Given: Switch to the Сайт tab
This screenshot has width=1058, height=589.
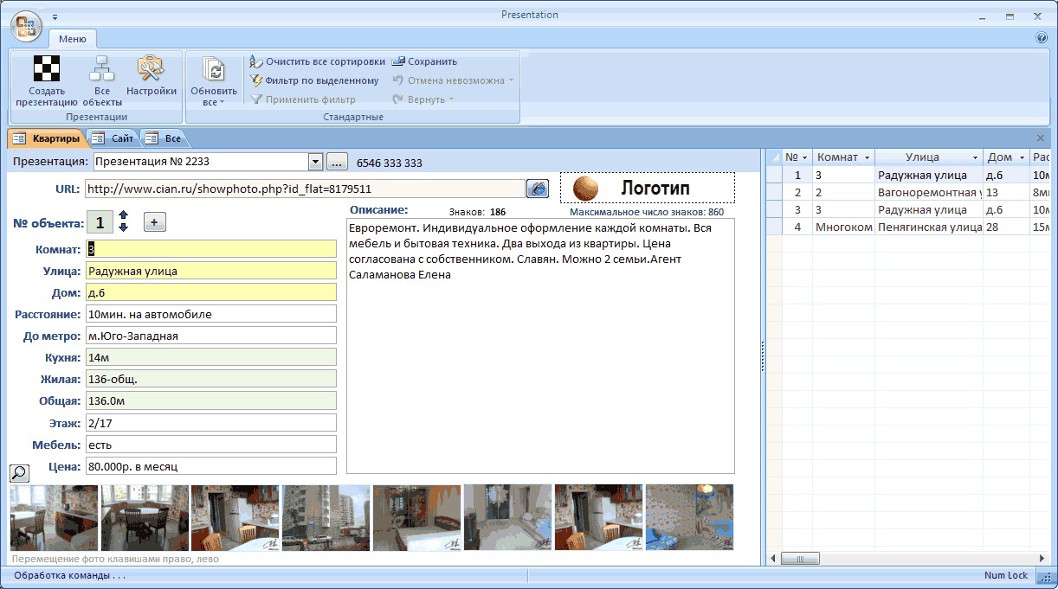Looking at the screenshot, I should [113, 138].
